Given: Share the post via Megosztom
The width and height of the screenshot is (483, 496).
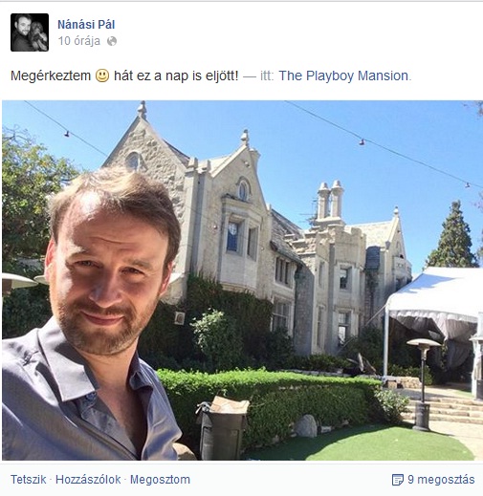Looking at the screenshot, I should pos(160,480).
